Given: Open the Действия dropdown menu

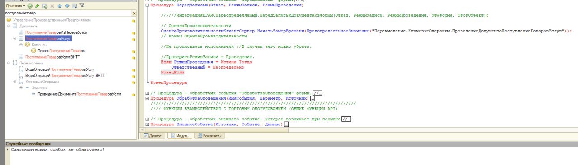Looking at the screenshot, I should (x=15, y=6).
